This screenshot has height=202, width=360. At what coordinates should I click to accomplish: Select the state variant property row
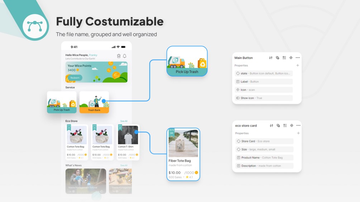(x=264, y=73)
